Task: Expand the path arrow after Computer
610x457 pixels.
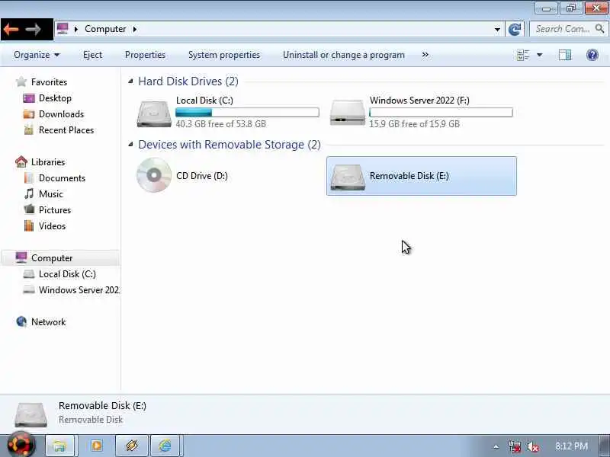Action: (135, 29)
